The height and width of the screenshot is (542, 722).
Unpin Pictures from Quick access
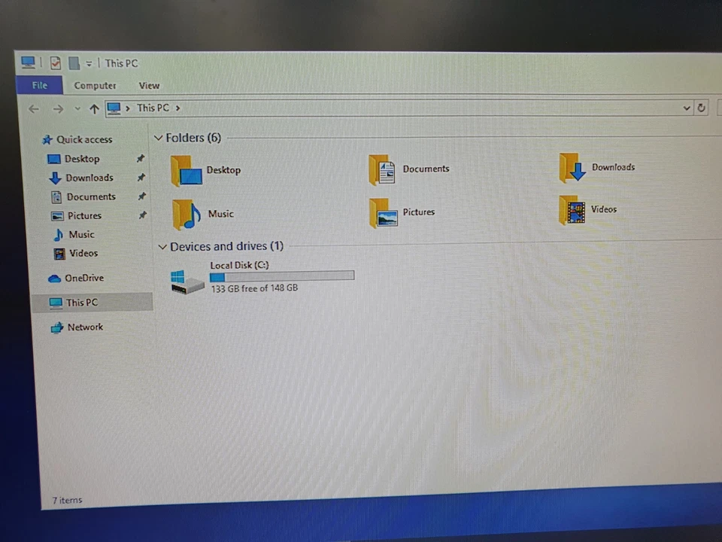pos(142,215)
